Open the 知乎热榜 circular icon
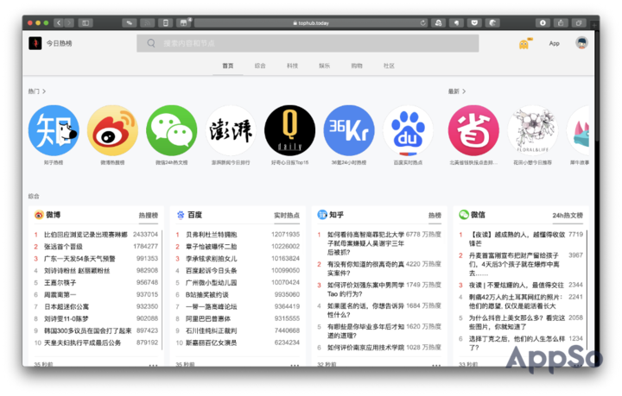This screenshot has width=622, height=396. [54, 130]
